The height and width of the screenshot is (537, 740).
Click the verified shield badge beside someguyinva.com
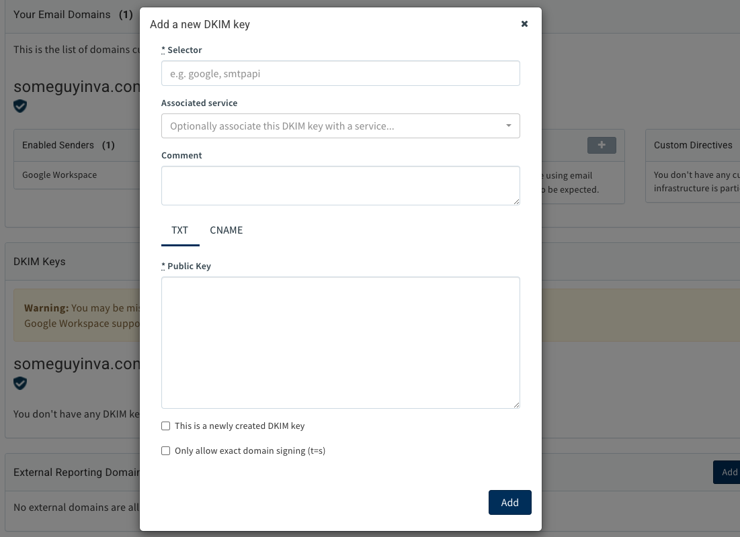pos(19,105)
